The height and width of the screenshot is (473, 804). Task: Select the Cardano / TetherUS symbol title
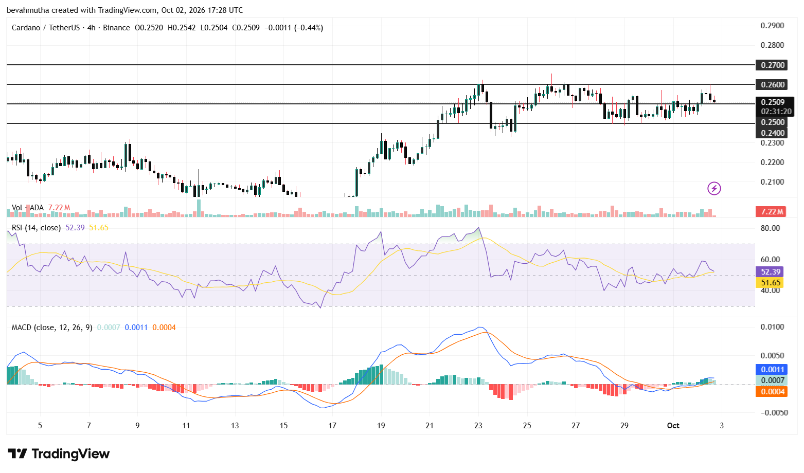(x=46, y=28)
